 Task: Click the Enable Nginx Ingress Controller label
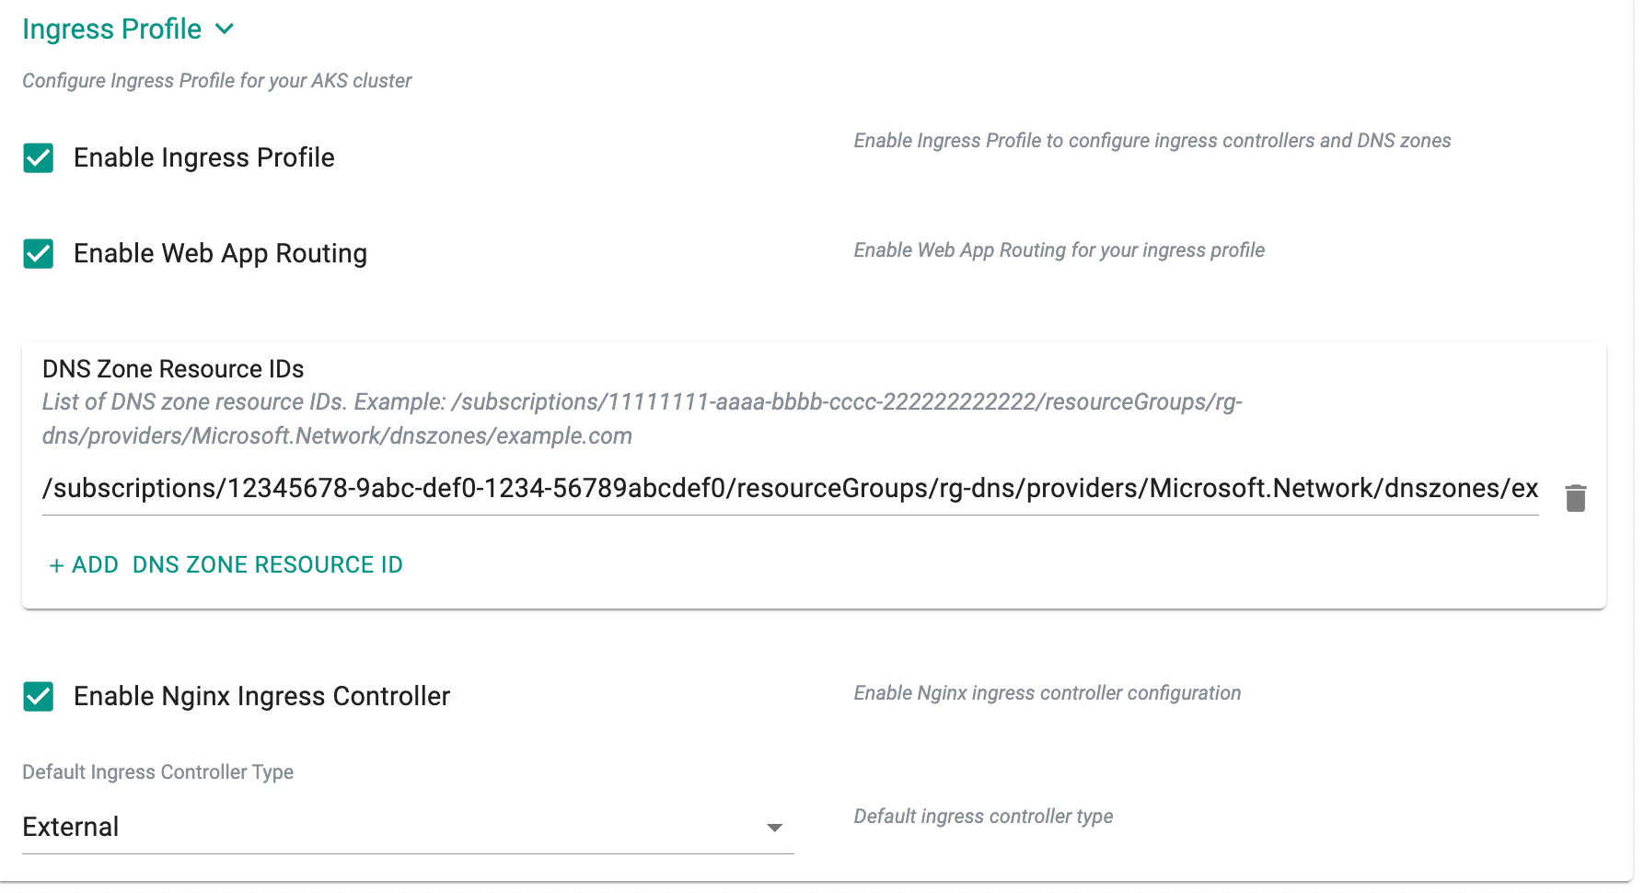pyautogui.click(x=261, y=697)
